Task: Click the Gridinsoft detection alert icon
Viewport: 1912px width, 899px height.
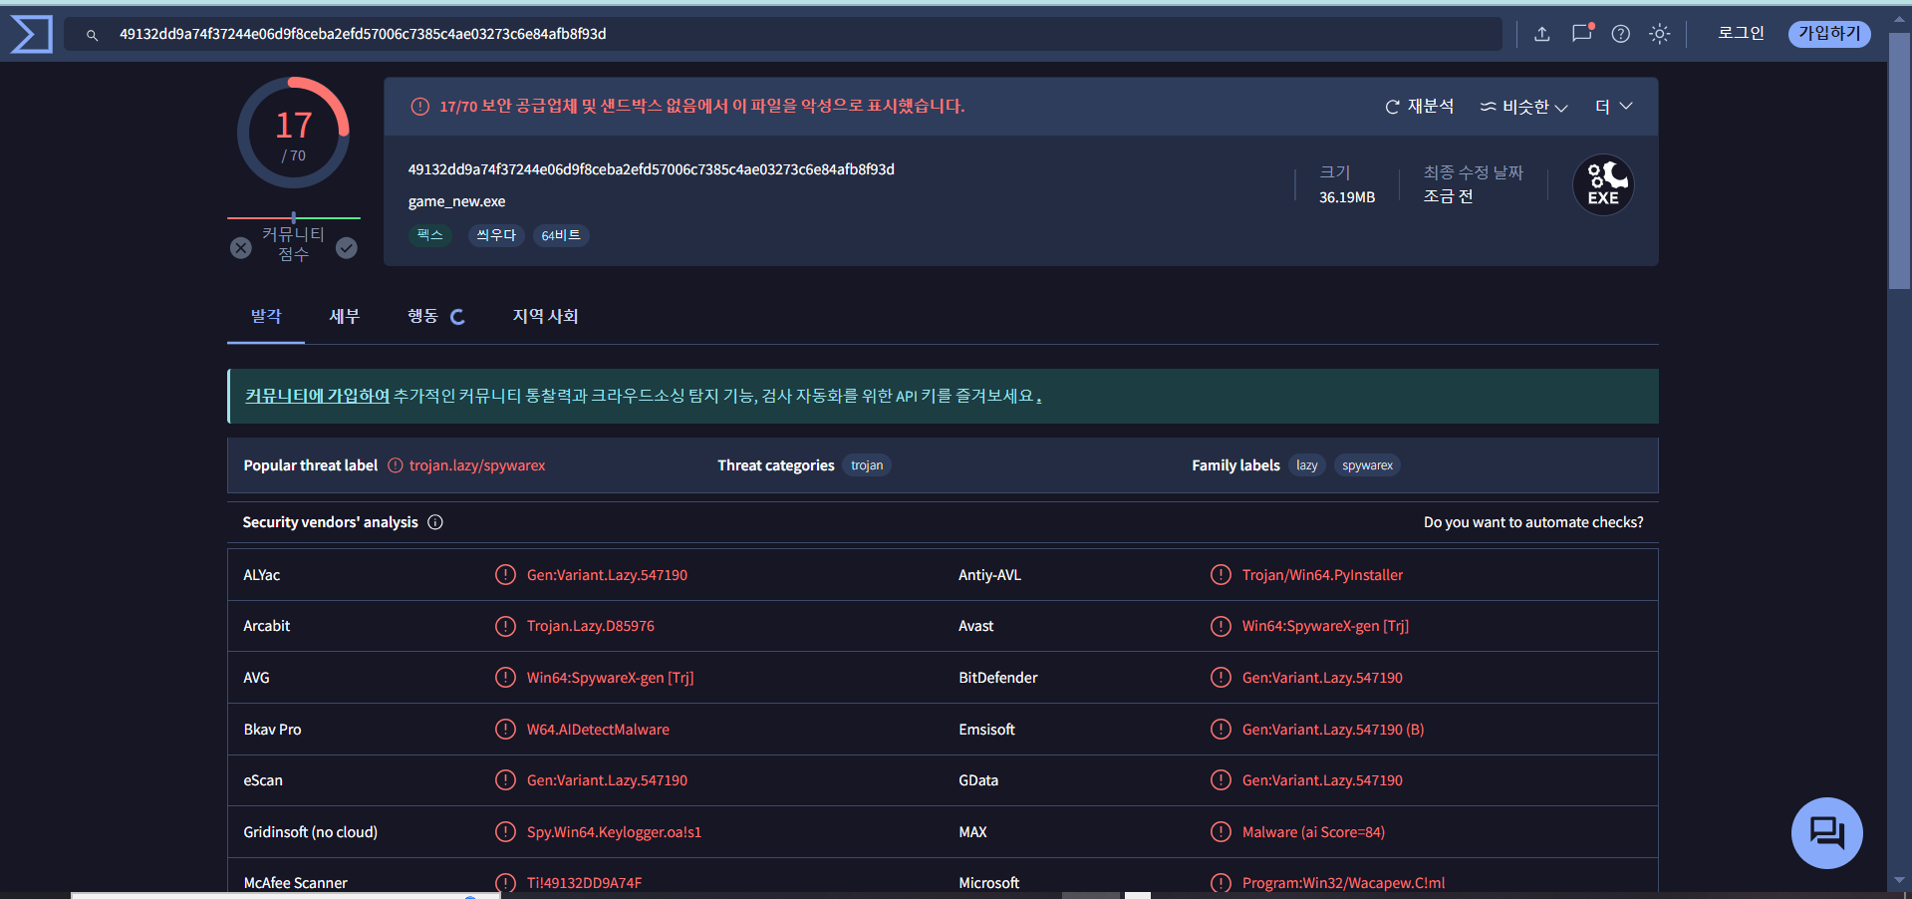Action: 505,832
